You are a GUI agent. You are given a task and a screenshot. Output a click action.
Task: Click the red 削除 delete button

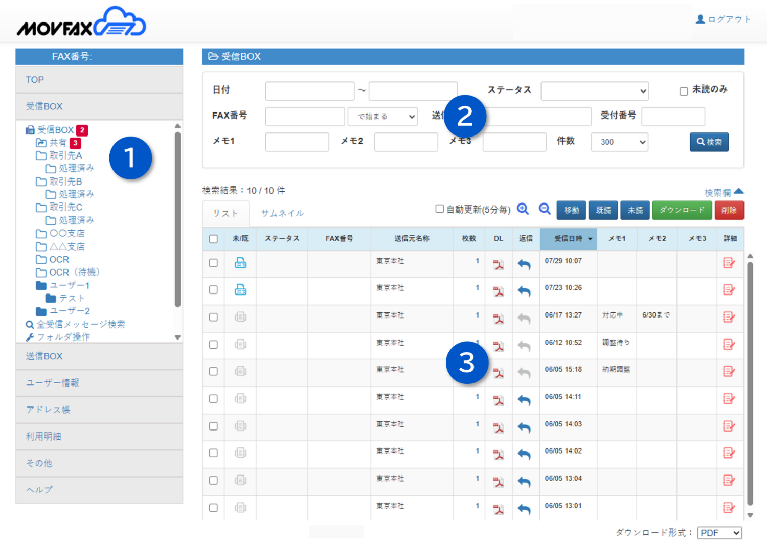point(729,210)
